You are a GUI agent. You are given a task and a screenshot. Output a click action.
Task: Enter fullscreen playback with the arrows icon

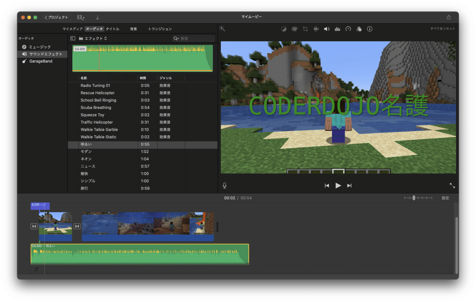pos(452,185)
